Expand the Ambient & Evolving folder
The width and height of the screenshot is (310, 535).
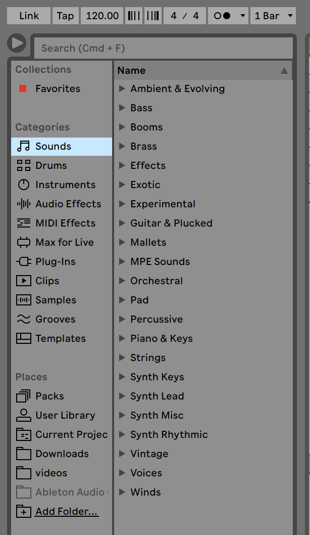click(x=122, y=88)
